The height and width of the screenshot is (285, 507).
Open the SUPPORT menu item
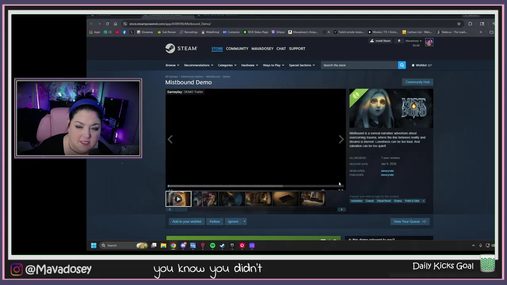pos(297,49)
